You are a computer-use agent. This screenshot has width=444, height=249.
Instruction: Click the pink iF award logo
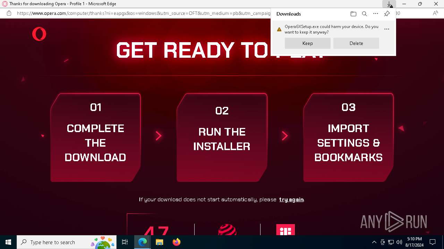[x=285, y=230]
